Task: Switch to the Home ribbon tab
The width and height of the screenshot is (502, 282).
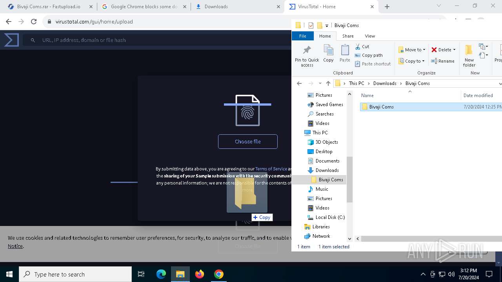Action: coord(325,36)
